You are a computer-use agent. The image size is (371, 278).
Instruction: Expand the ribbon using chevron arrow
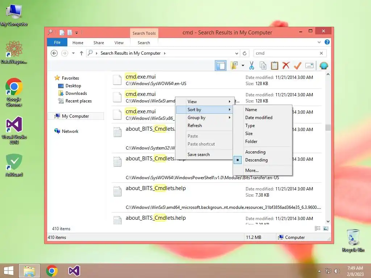coord(319,42)
